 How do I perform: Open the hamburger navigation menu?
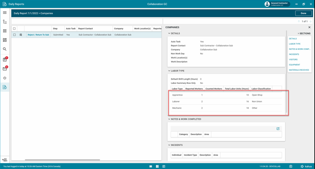tap(5, 13)
